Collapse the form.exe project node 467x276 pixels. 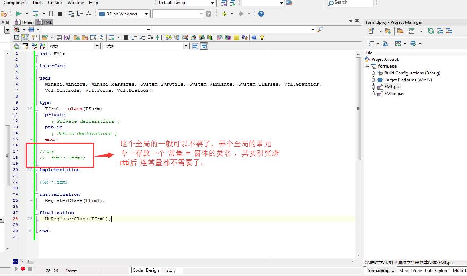point(367,66)
